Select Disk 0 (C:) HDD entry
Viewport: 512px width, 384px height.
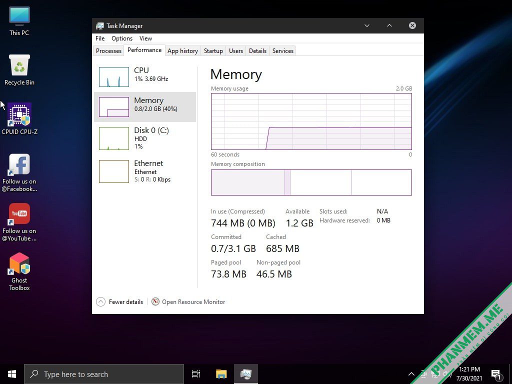pyautogui.click(x=145, y=138)
